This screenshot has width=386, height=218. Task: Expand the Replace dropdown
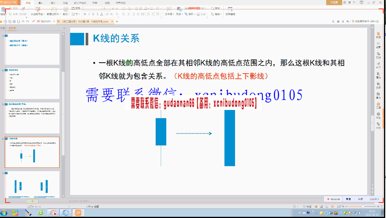click(x=217, y=14)
